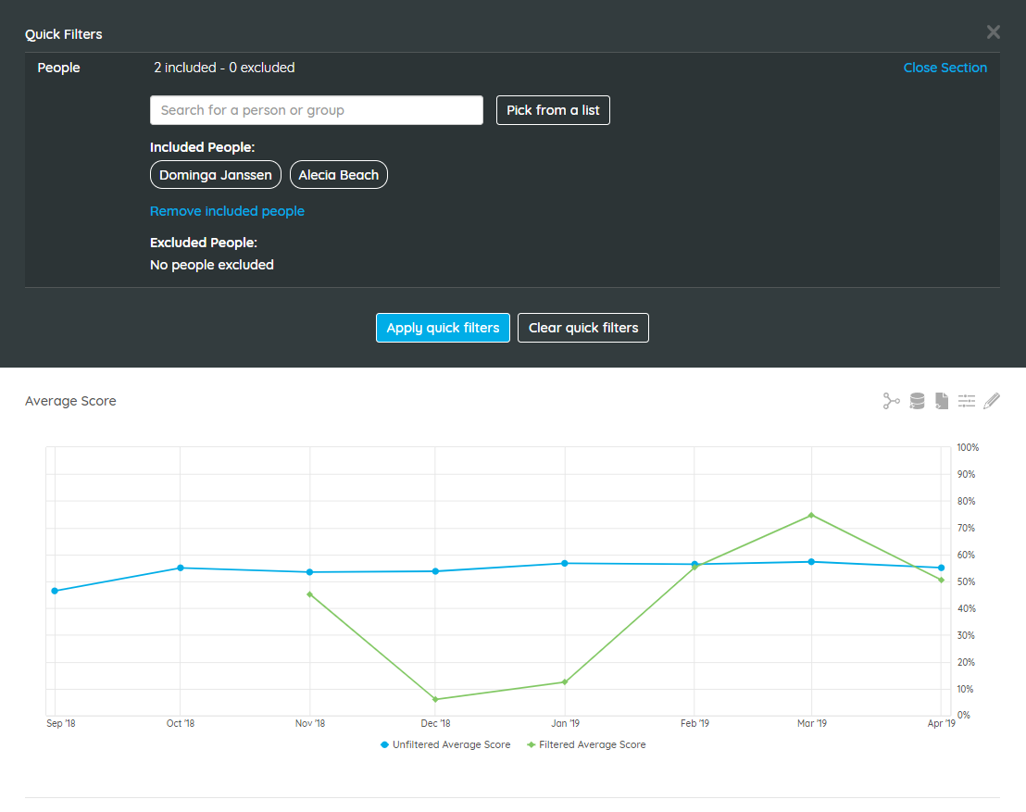The image size is (1026, 812).
Task: Open the share/branch icon on Average Score
Action: pyautogui.click(x=891, y=401)
